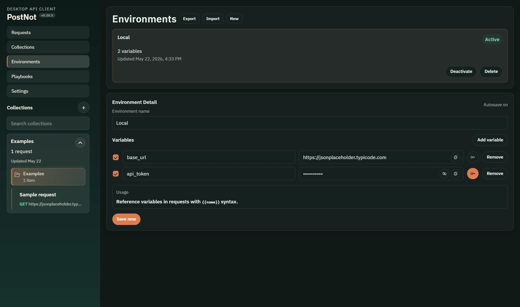Focus the Search collections field
Screen dimensions: 520x307
48,123
